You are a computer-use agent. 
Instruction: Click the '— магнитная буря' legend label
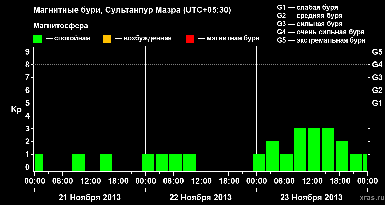[x=229, y=39]
